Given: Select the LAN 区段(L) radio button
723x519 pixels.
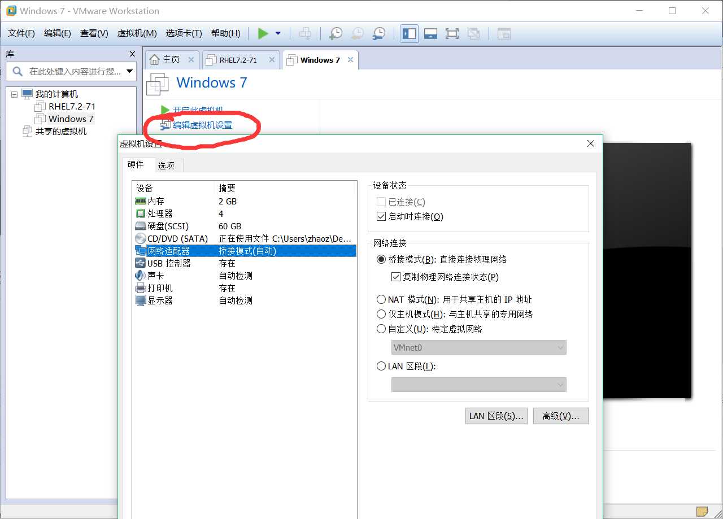Looking at the screenshot, I should 381,366.
